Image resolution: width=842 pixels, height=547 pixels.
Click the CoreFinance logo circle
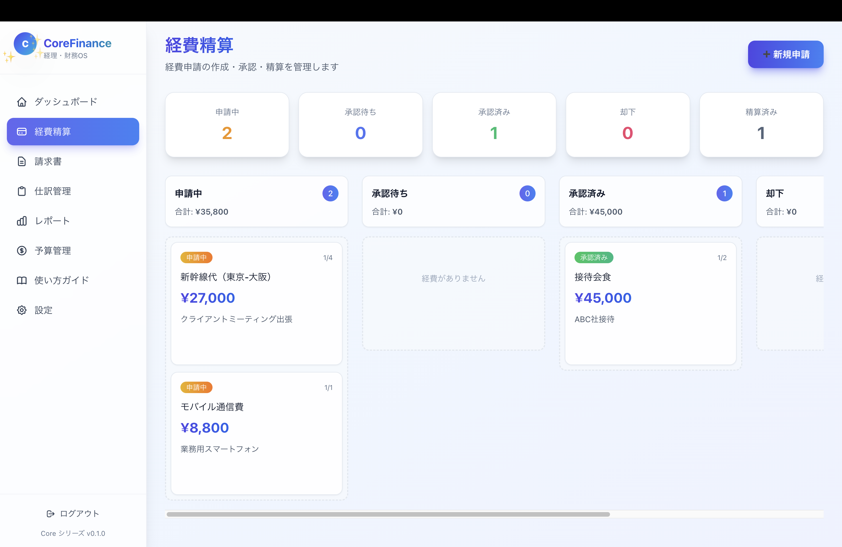point(25,44)
